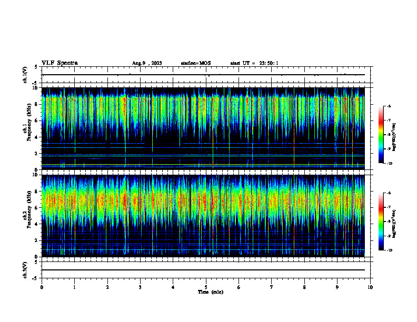The height and width of the screenshot is (322, 417).
Task: Click tick label "1" on the Time axis
Action: pyautogui.click(x=75, y=287)
